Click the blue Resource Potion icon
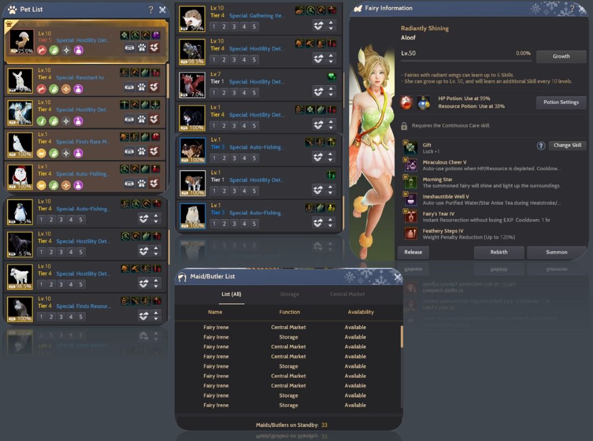The image size is (593, 441). coord(423,103)
